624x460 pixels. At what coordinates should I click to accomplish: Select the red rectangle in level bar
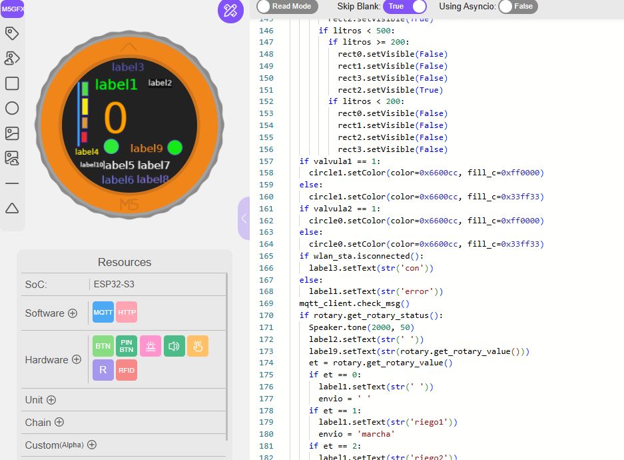(x=85, y=137)
